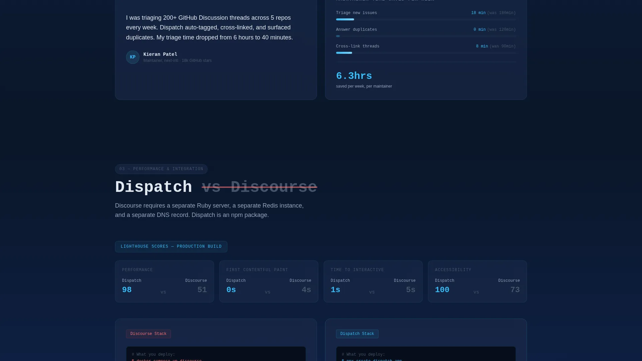The image size is (642, 361).
Task: Click the Discourse requirements description paragraph
Action: tap(209, 210)
